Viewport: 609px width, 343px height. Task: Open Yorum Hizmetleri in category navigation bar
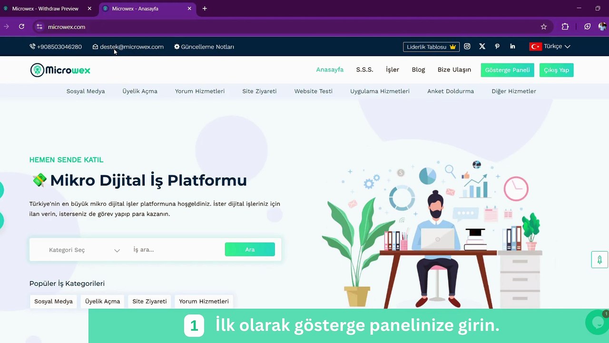(200, 91)
